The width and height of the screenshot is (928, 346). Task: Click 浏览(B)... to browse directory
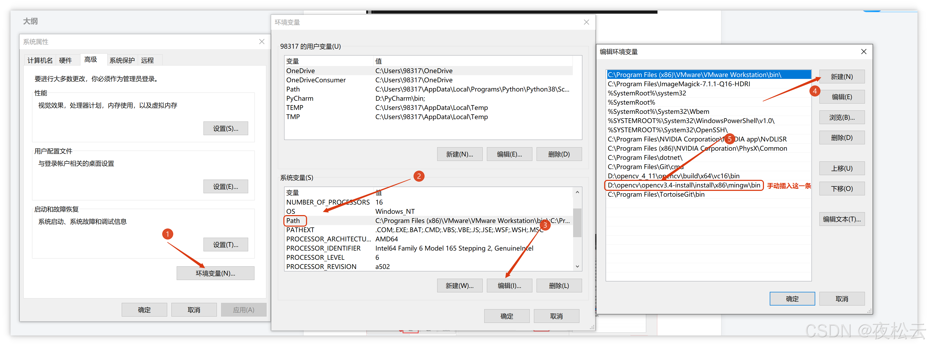(842, 118)
